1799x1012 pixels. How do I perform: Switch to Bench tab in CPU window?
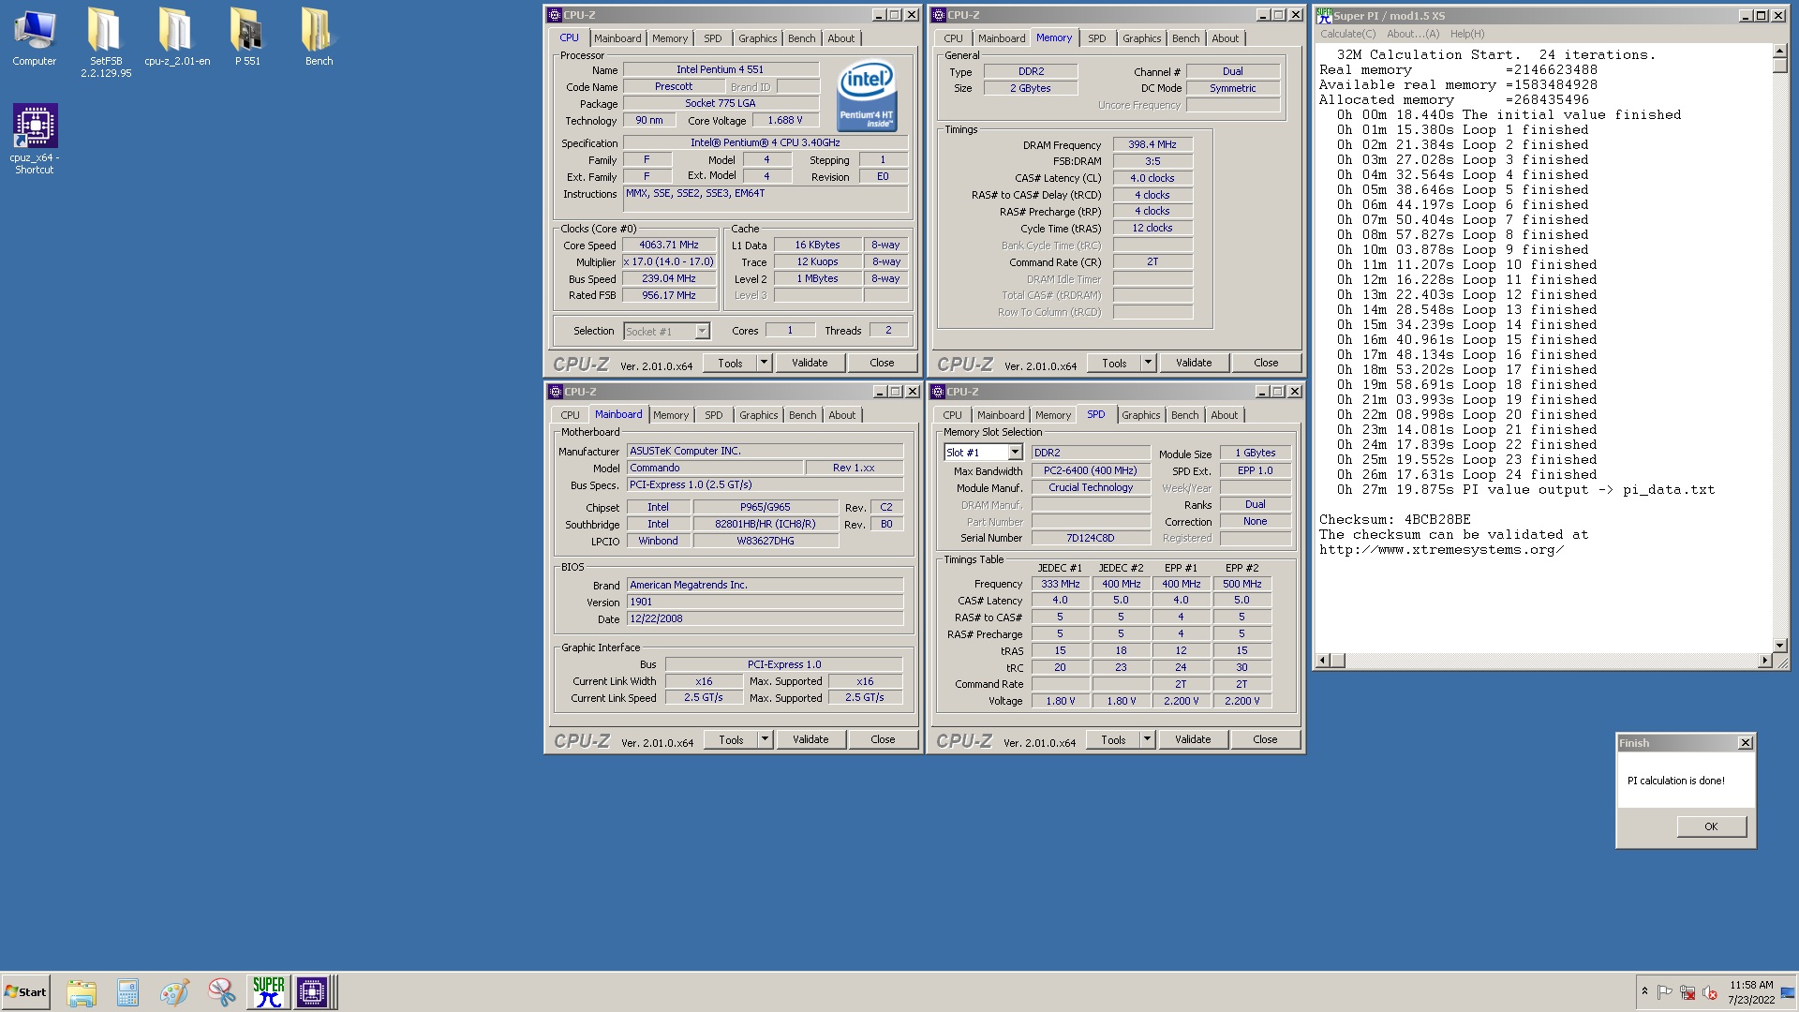(801, 38)
